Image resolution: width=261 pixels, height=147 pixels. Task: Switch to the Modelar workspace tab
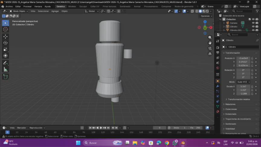click(x=72, y=6)
